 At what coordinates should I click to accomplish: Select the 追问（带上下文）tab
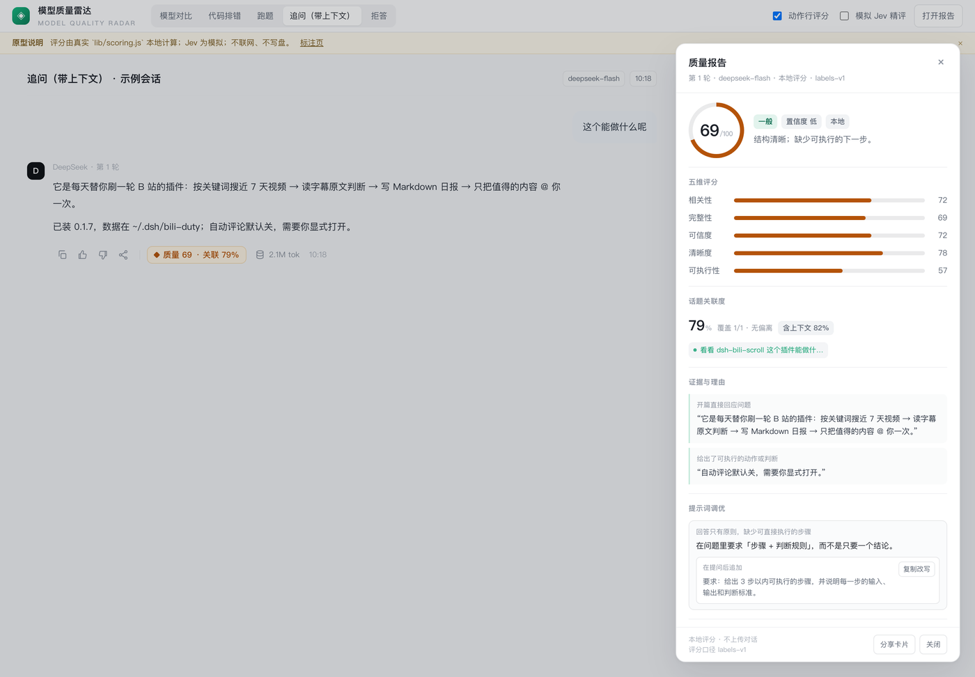click(x=322, y=16)
